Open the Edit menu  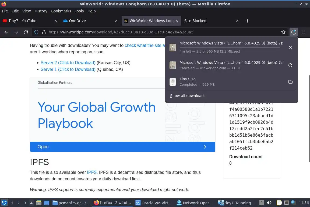point(15,11)
